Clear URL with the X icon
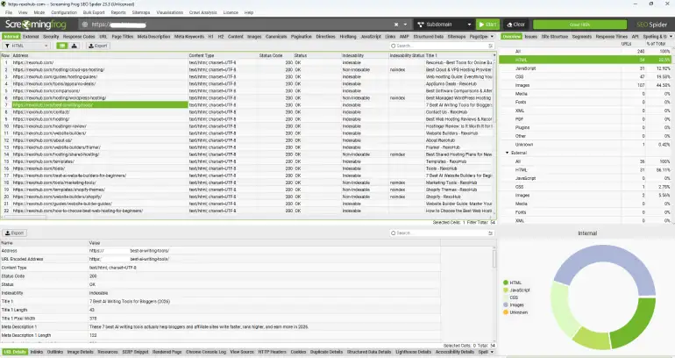 pyautogui.click(x=396, y=25)
